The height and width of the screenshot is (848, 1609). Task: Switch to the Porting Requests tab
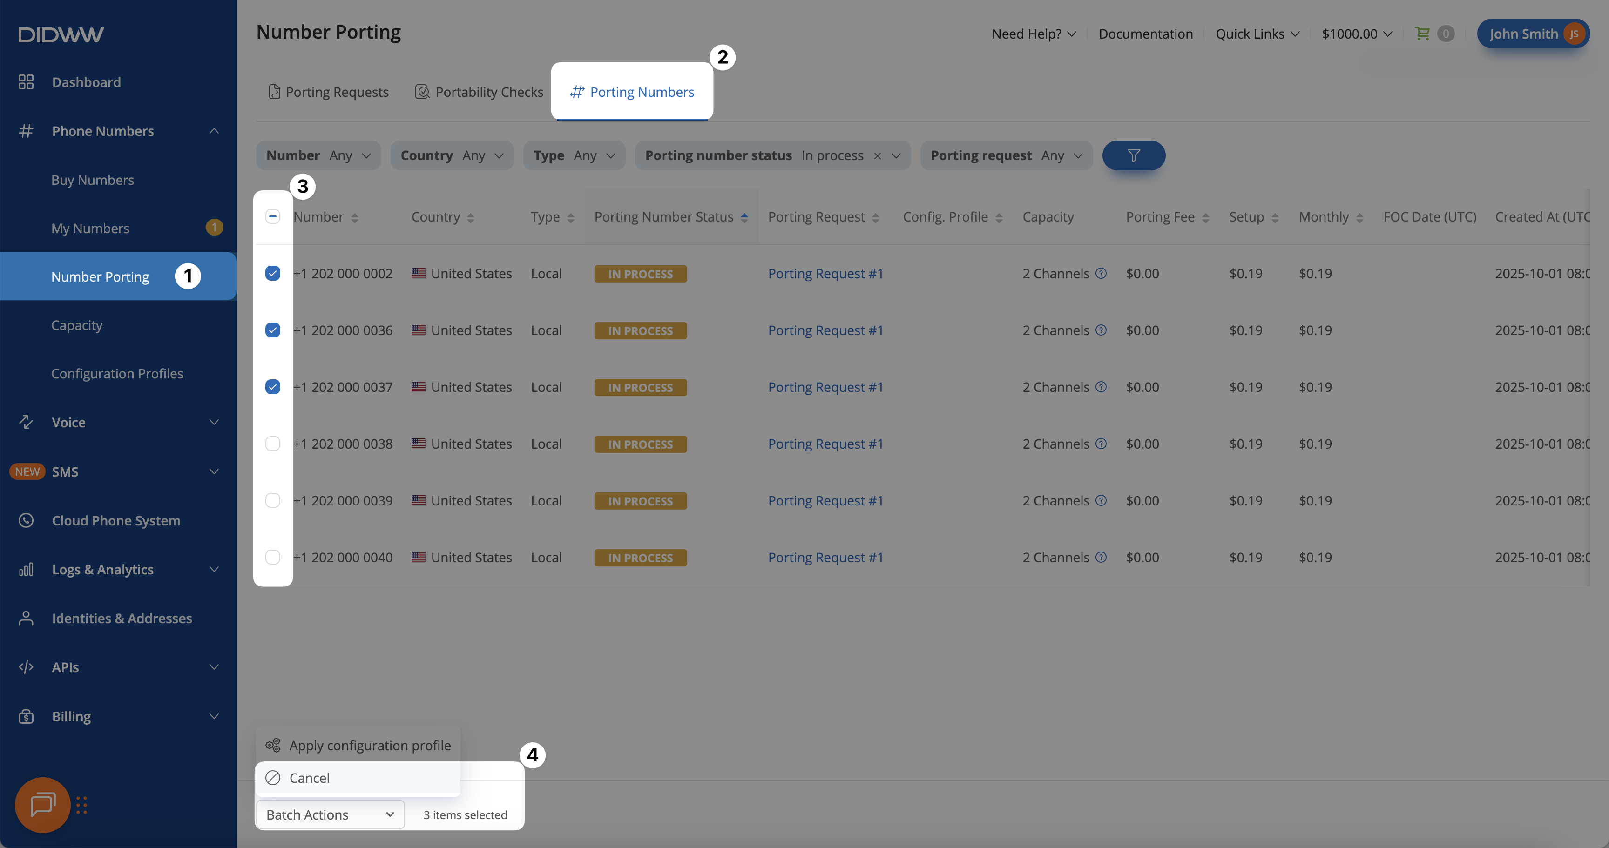tap(329, 93)
